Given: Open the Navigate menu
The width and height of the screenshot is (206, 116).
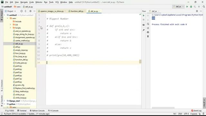Looking at the screenshot, I should pyautogui.click(x=24, y=2).
